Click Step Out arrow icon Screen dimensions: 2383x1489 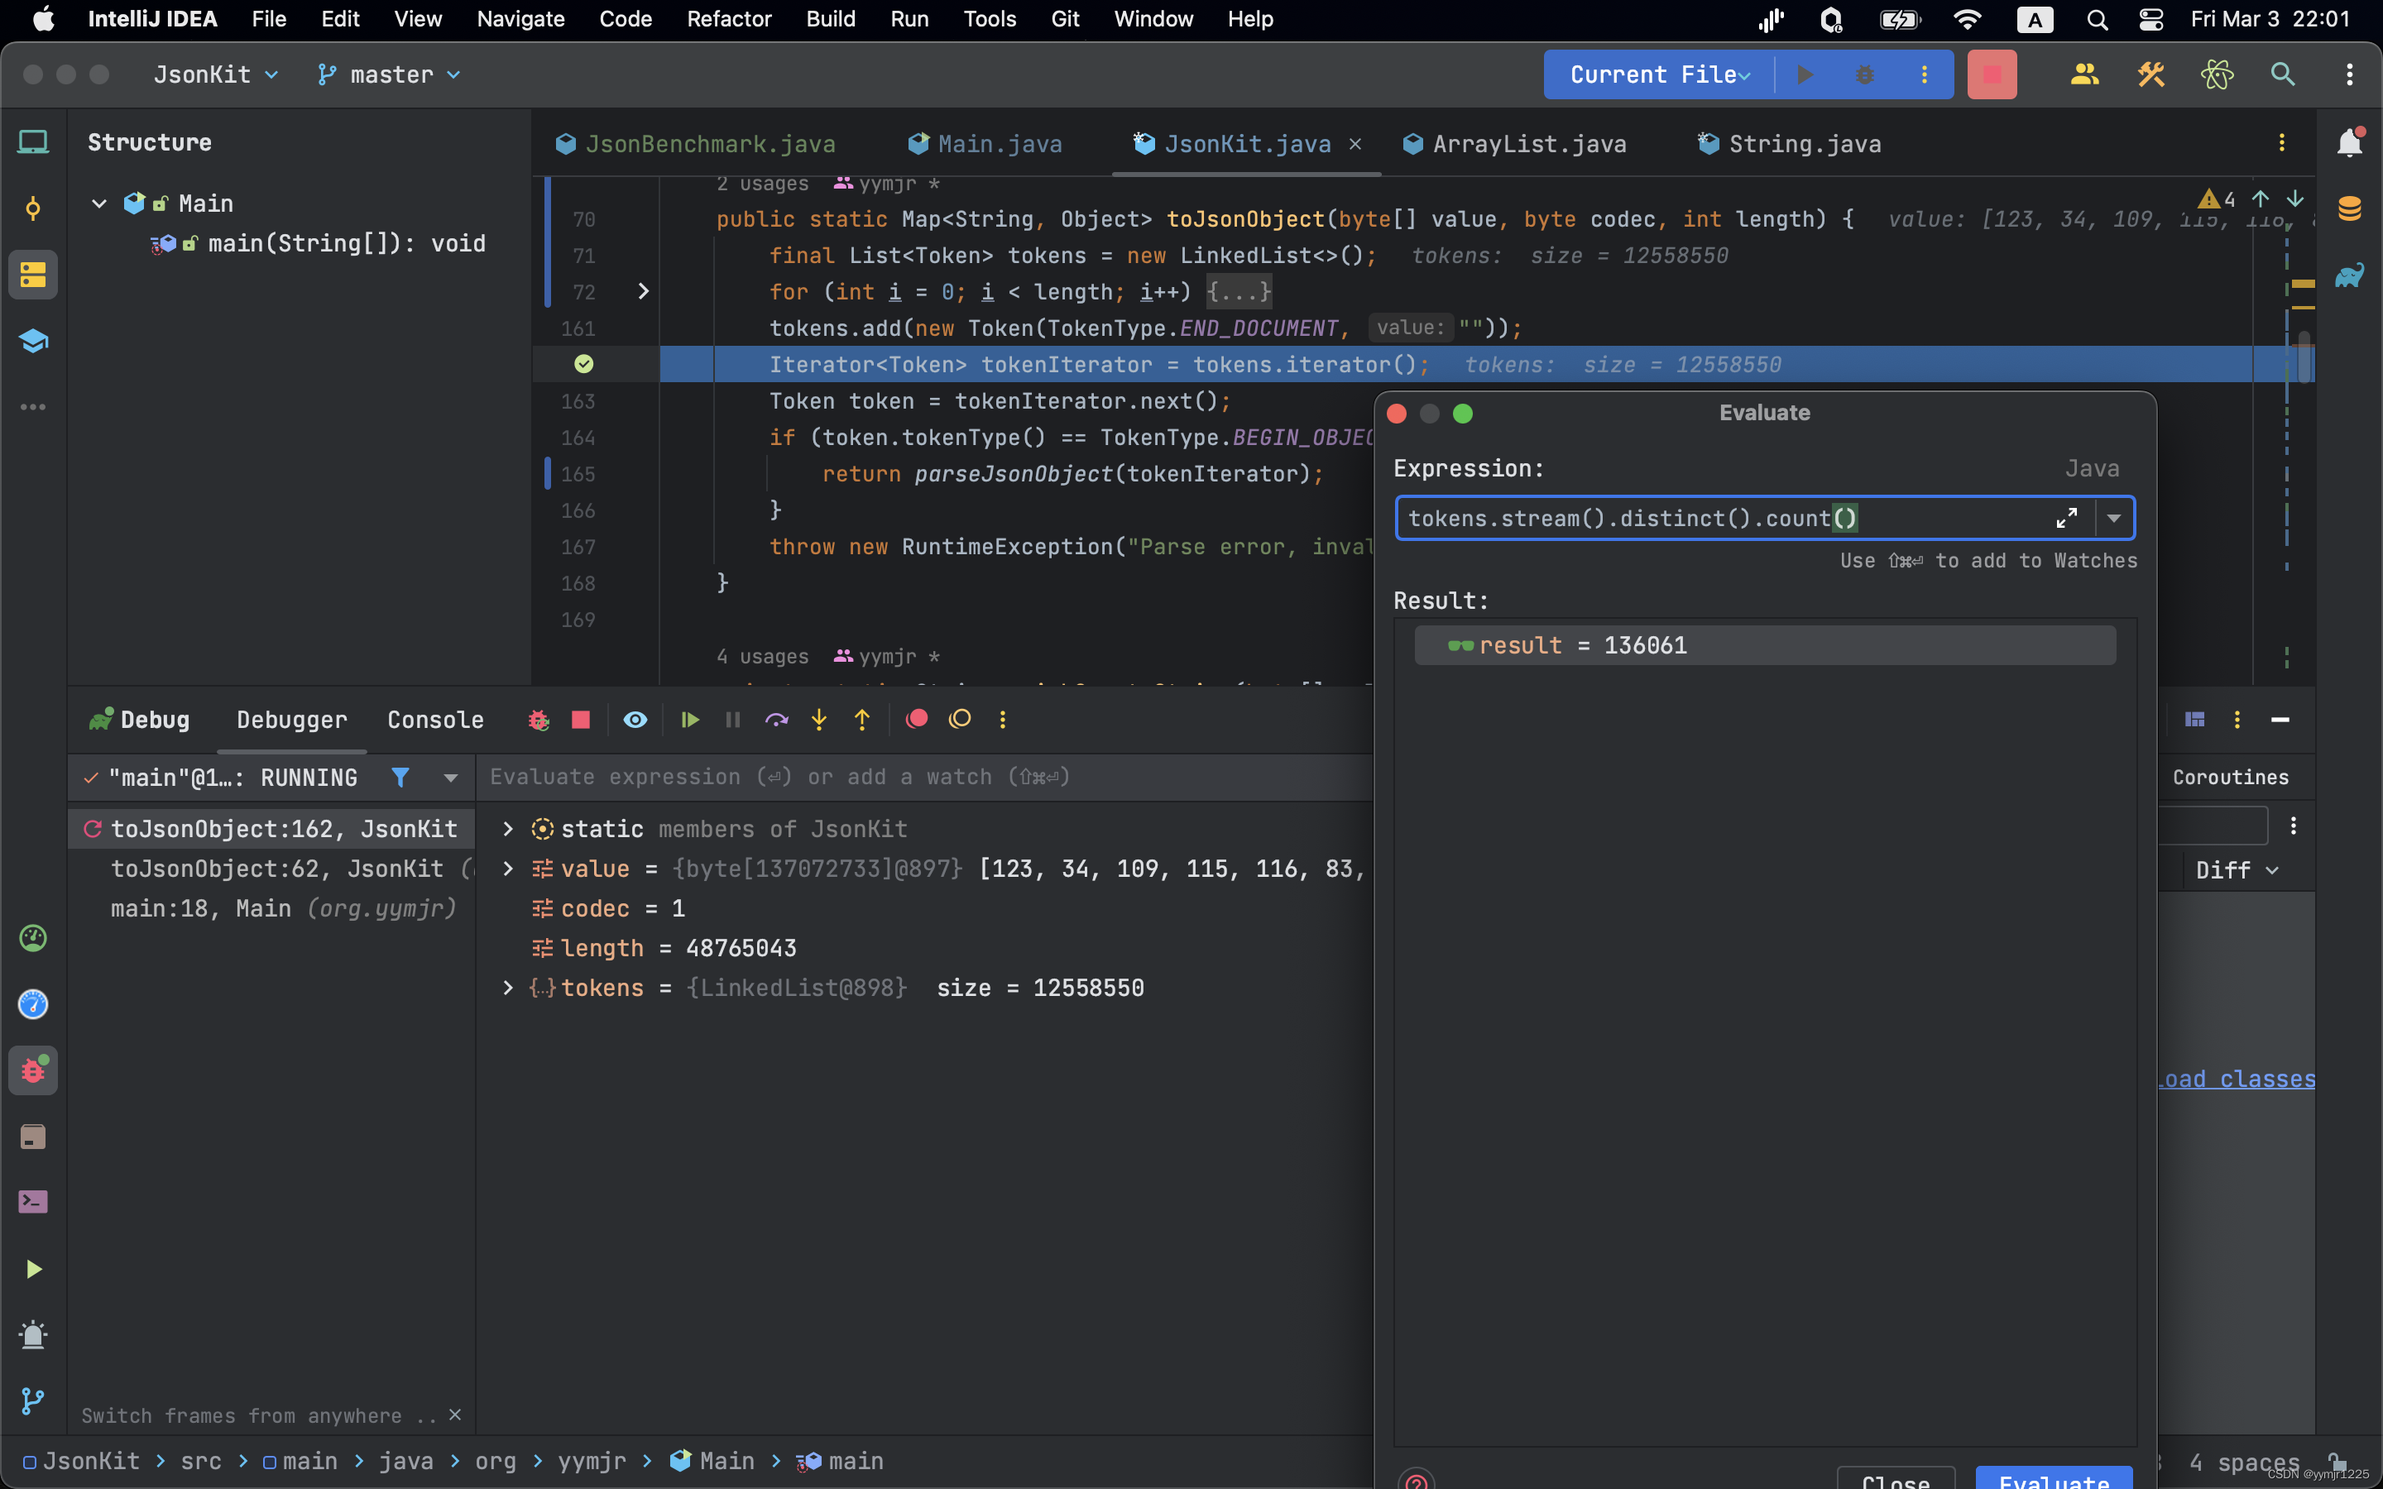863,720
